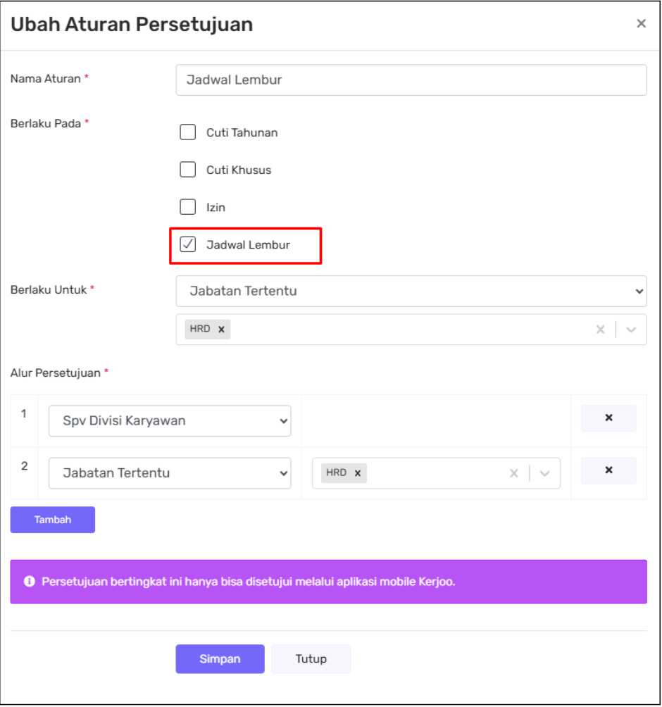
Task: Click info icon in purple notice banner
Action: (x=30, y=582)
